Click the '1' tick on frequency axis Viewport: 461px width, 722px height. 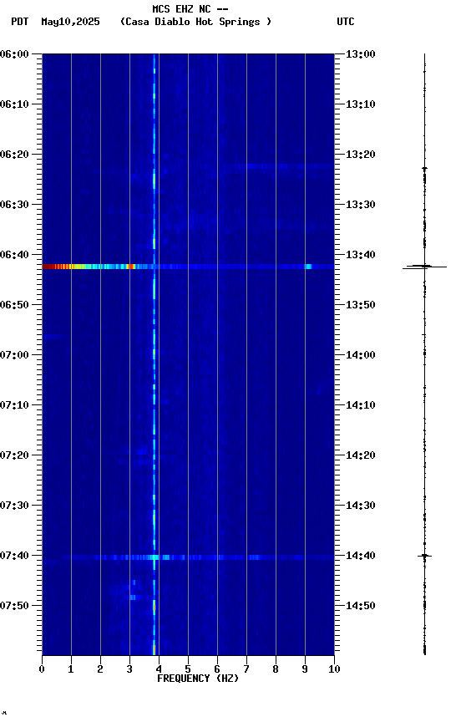tap(71, 669)
